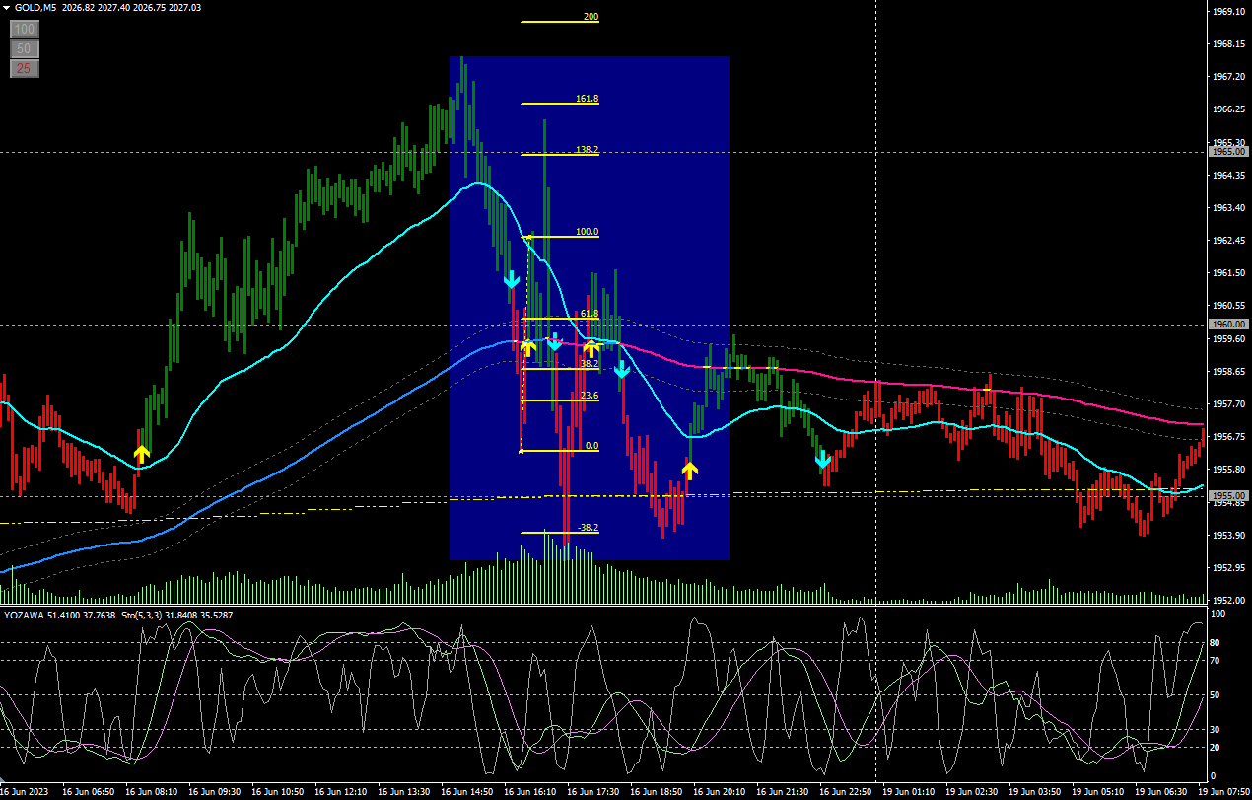This screenshot has width=1252, height=800.
Task: Click the 1952.00 price scale label
Action: point(1229,600)
